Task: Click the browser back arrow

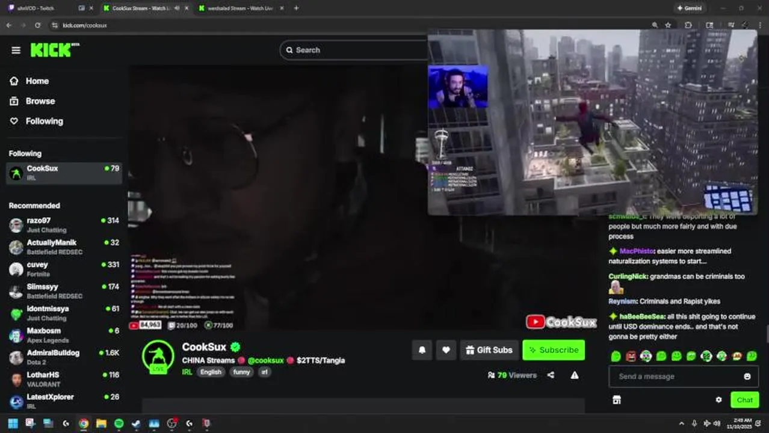Action: pos(8,25)
